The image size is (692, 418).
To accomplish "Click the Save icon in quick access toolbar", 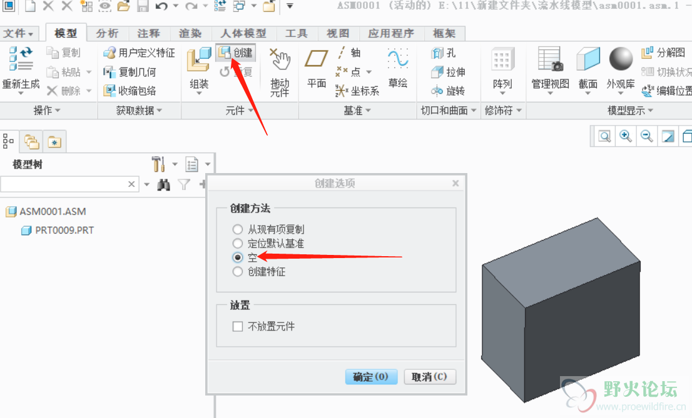I will (x=143, y=6).
